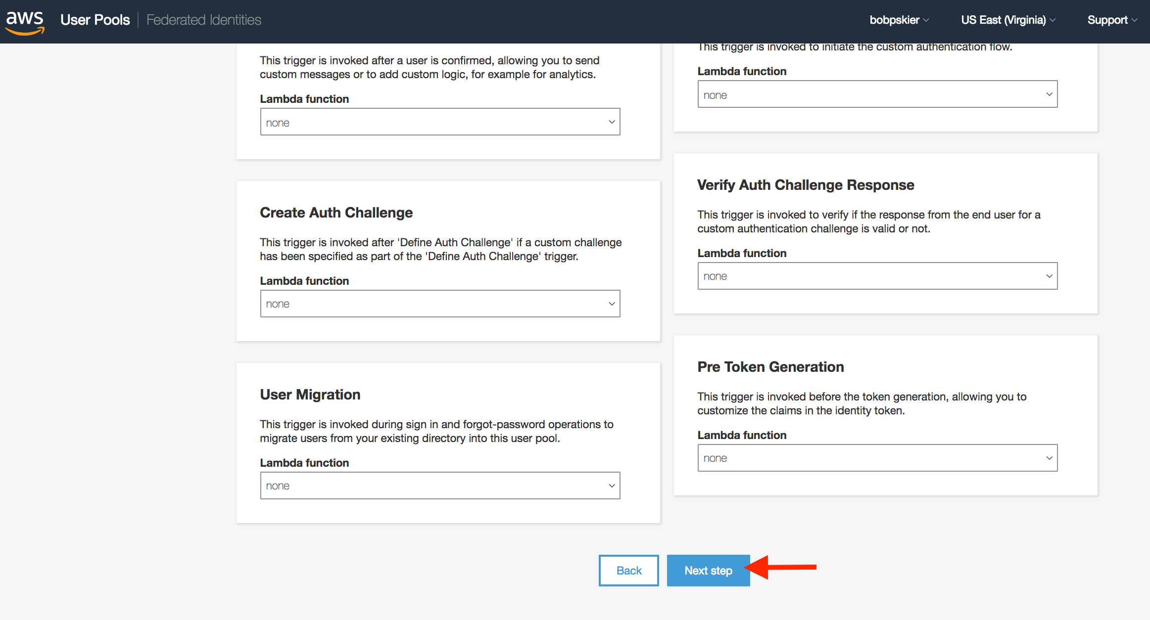
Task: Click chevron arrow in User Migration dropdown
Action: [612, 486]
